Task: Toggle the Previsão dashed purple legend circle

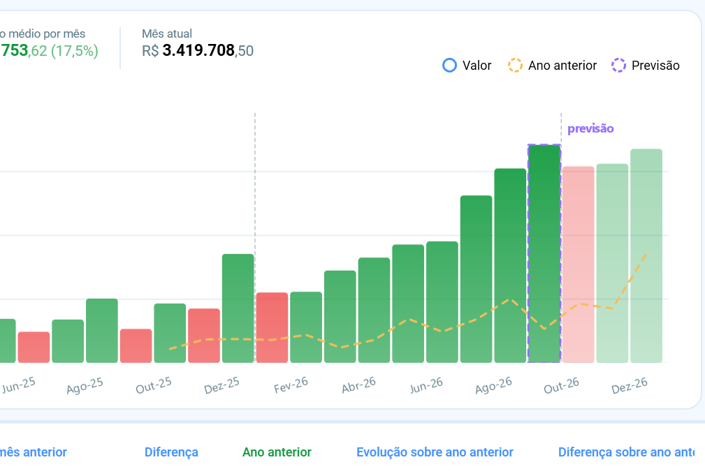Action: pos(618,65)
